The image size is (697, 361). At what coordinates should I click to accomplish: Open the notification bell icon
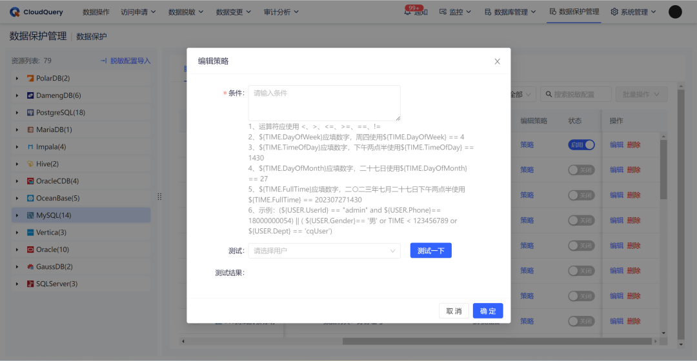[408, 12]
